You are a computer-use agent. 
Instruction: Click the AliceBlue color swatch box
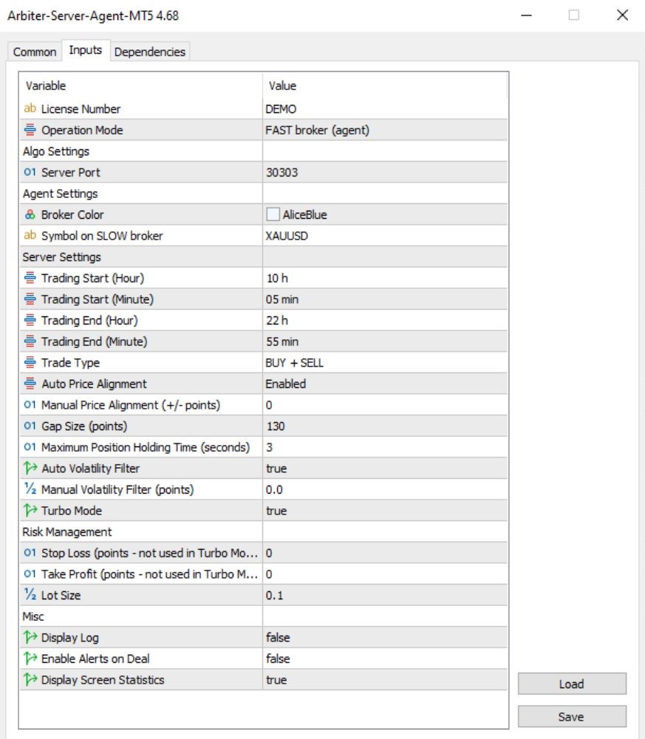point(273,214)
